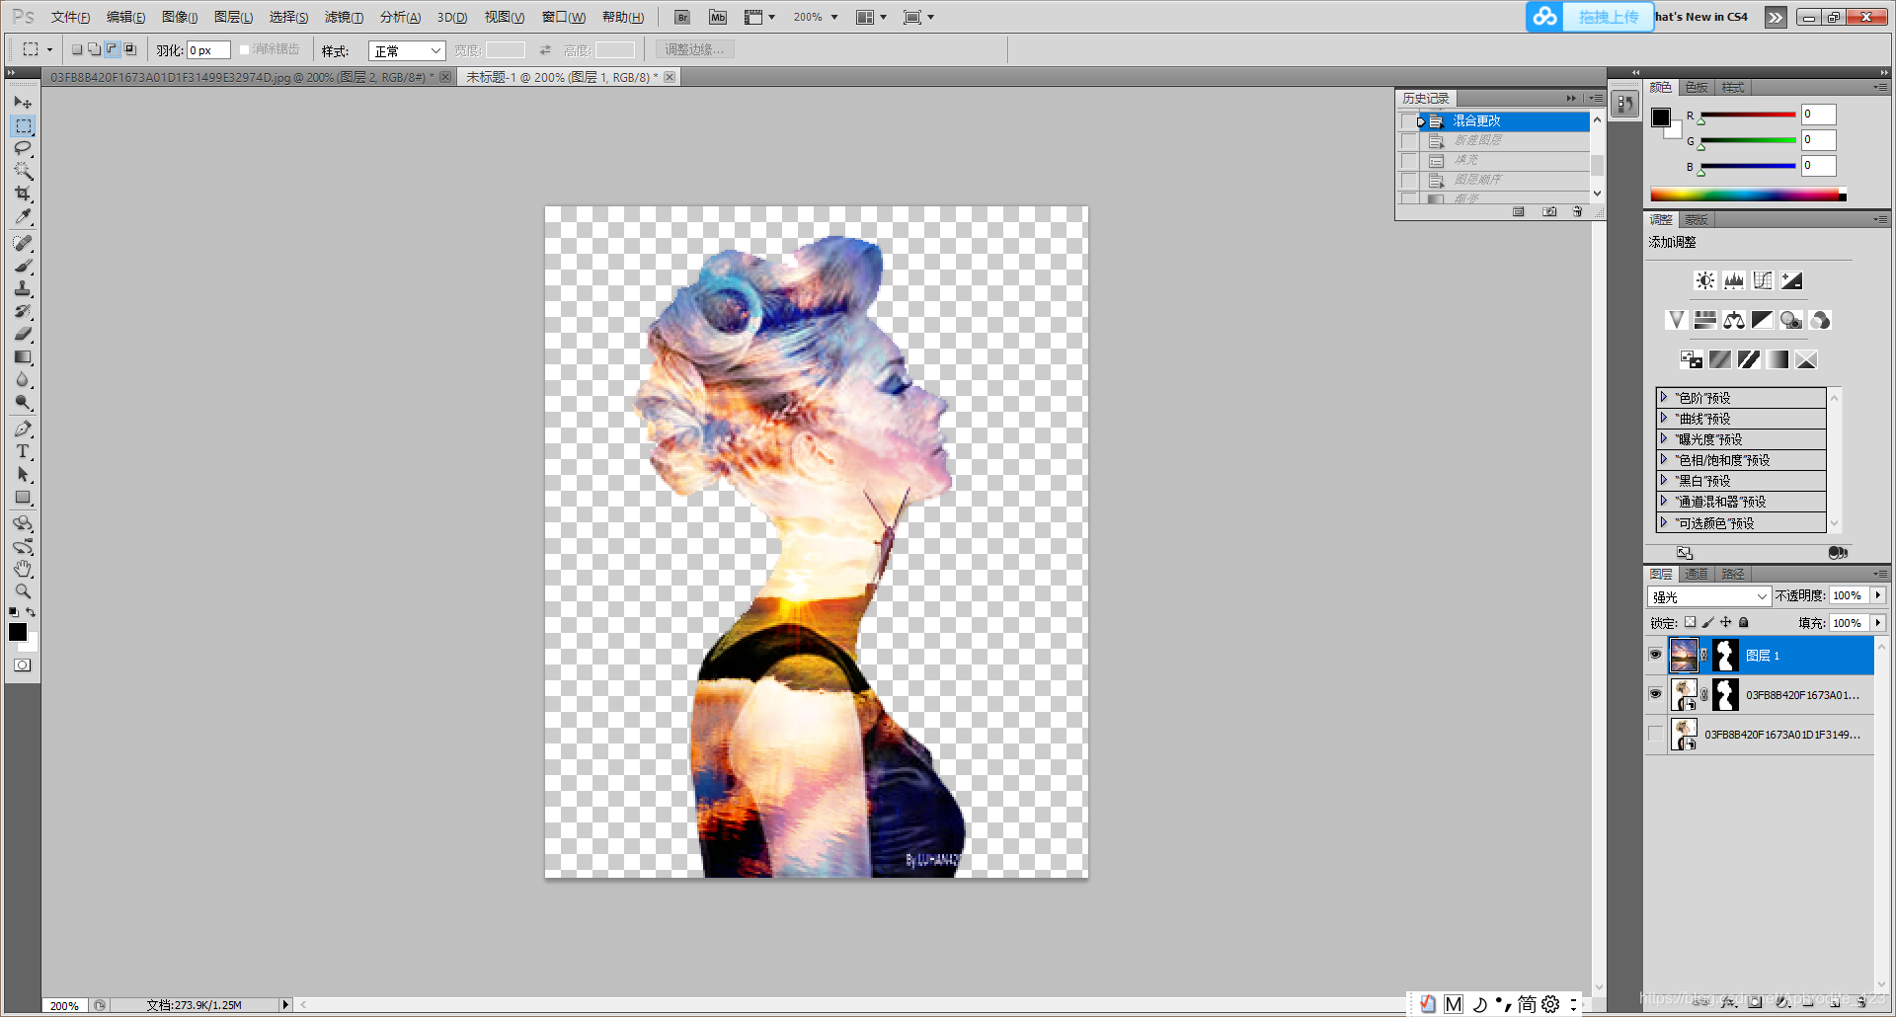Select the Gradient tool
This screenshot has height=1017, width=1896.
[23, 356]
